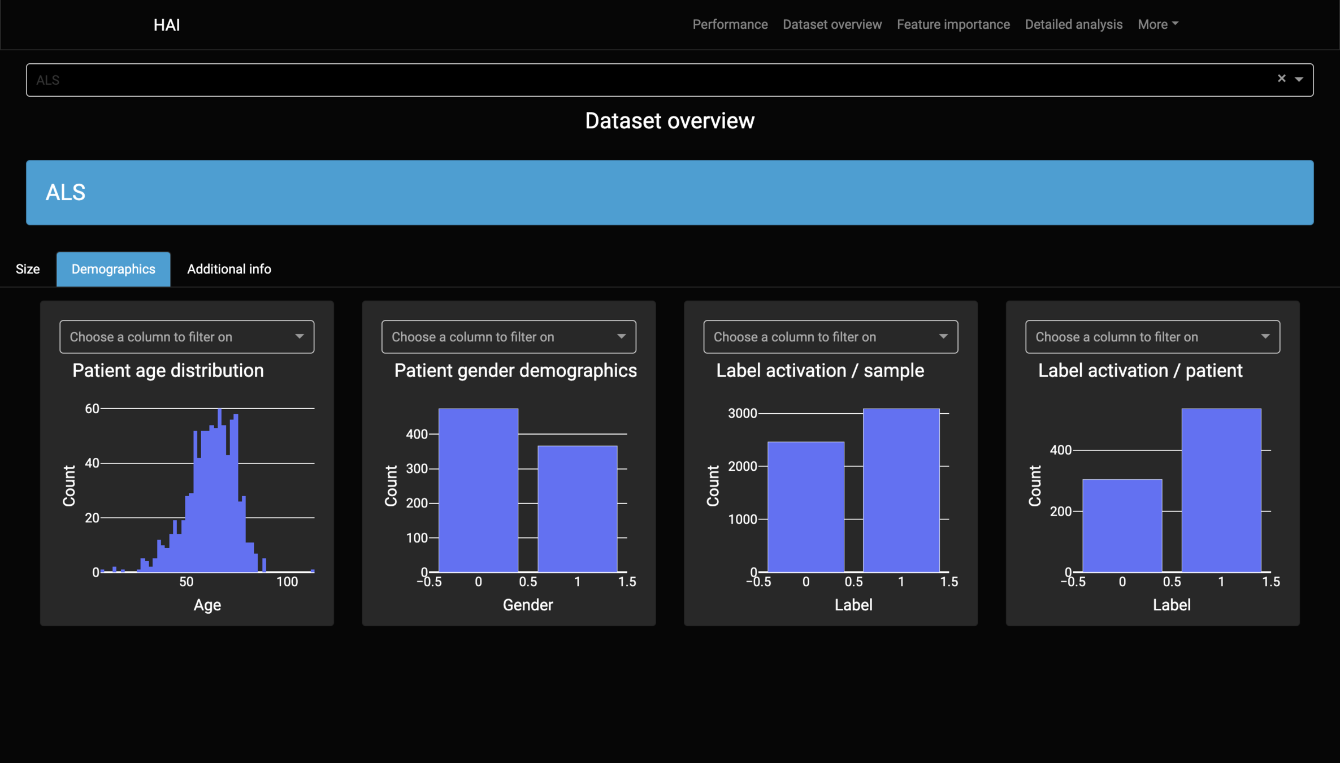The image size is (1340, 763).
Task: Click the Label 1 bar in sample chart
Action: click(901, 491)
